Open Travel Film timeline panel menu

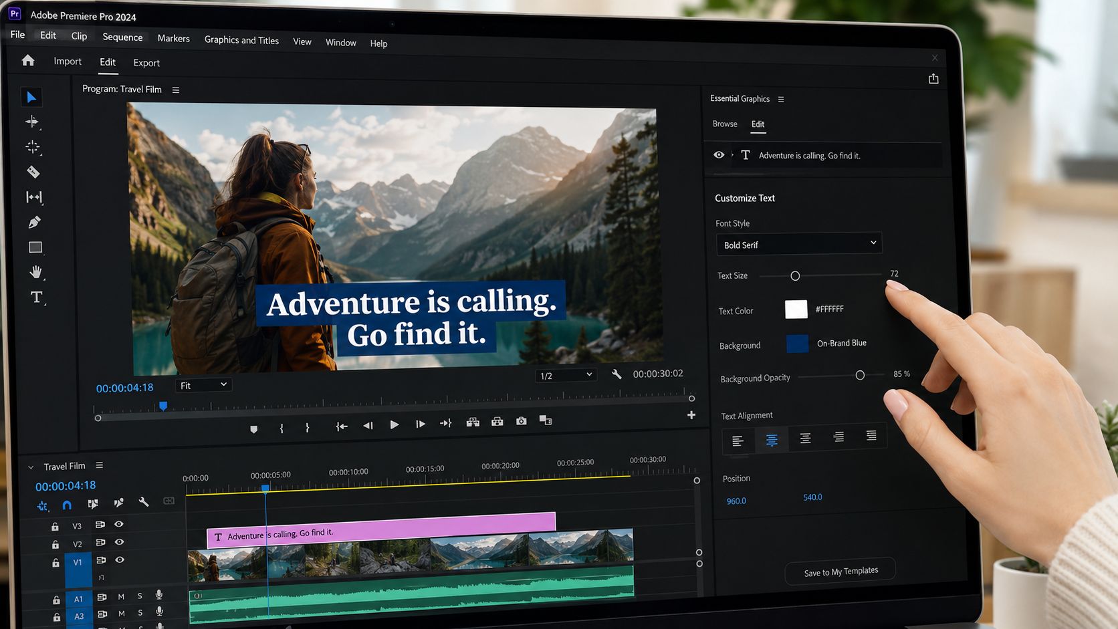click(100, 465)
